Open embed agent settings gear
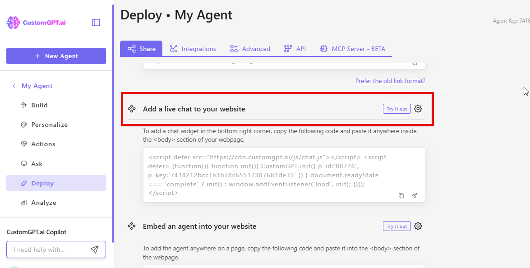The height and width of the screenshot is (268, 530). [418, 226]
